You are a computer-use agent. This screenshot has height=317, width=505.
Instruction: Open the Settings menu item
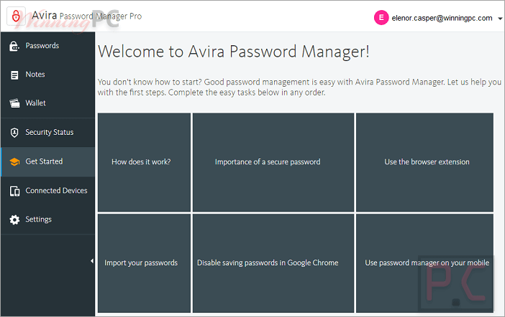[47, 219]
